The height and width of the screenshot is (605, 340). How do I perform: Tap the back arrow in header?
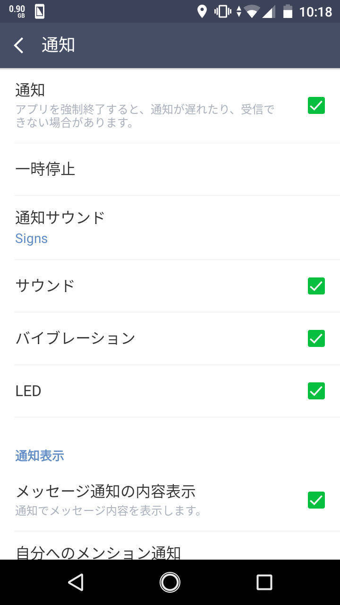[x=19, y=45]
